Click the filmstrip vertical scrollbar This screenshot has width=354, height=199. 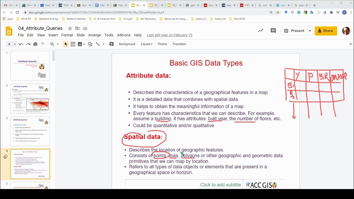click(53, 56)
